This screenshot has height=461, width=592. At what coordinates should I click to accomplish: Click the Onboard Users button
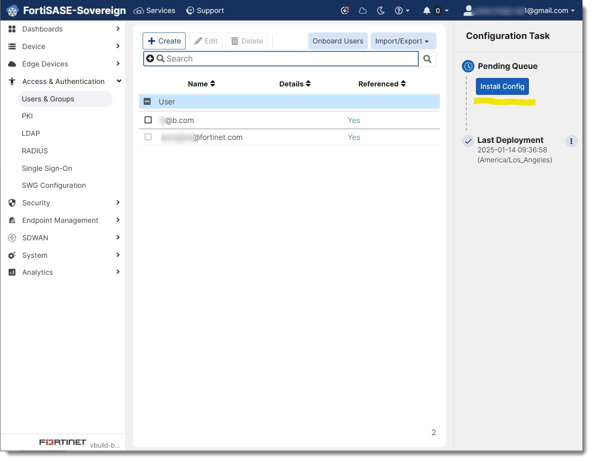(337, 41)
